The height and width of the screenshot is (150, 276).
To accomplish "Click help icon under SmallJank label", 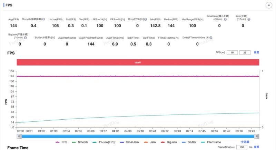I will [225, 19].
